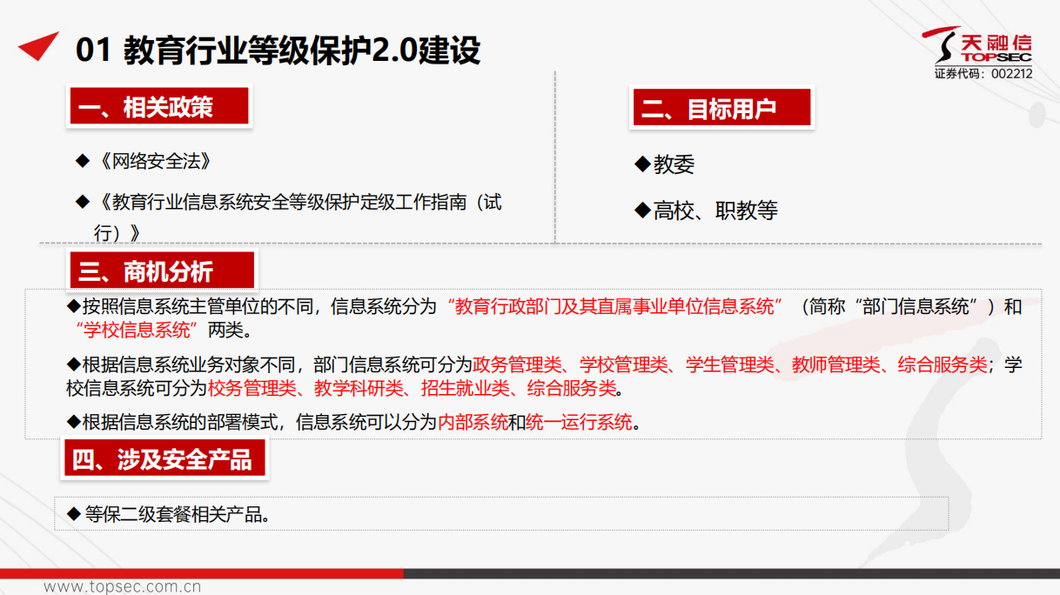Viewport: 1060px width, 595px height.
Task: Click the bullet line starting 按照信息系统主管单位的不同
Action: 545,318
